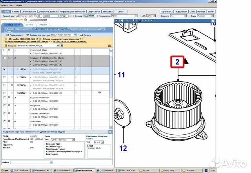Open the Начало menu item
The width and height of the screenshot is (251, 173).
coord(16,12)
